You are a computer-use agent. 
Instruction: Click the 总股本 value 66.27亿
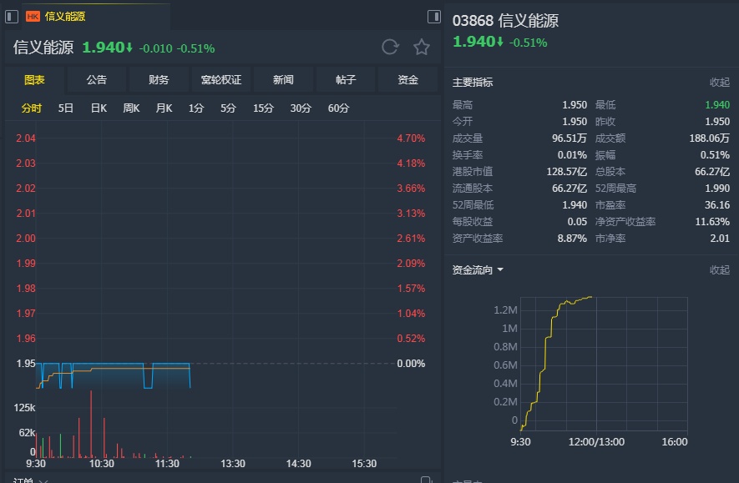pyautogui.click(x=712, y=172)
